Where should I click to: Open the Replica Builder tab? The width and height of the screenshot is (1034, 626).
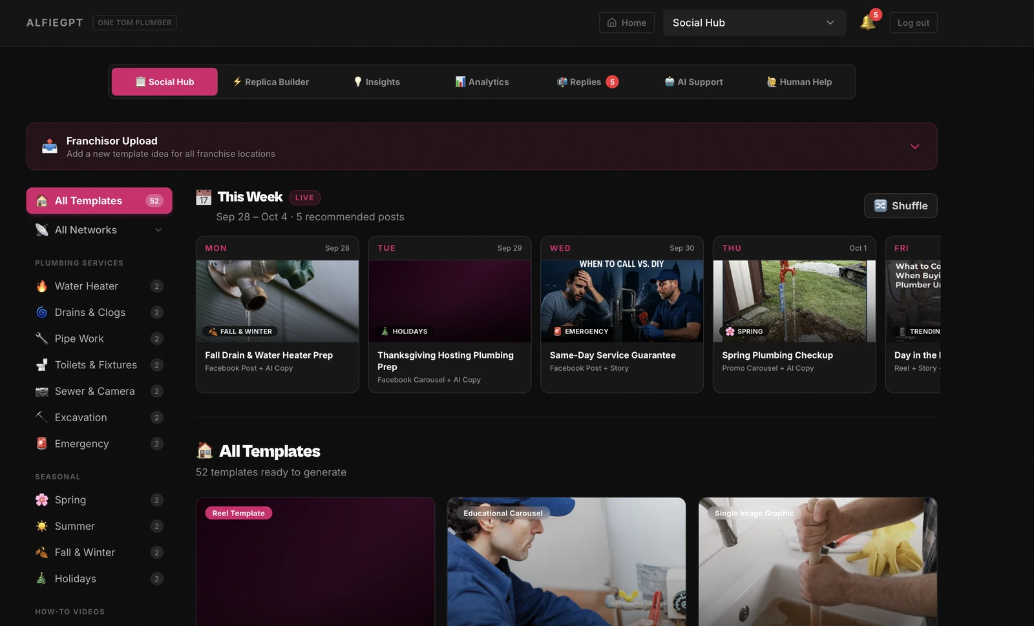271,82
